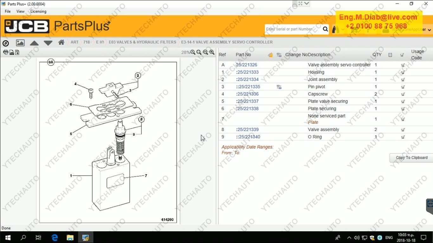The image size is (433, 243).
Task: Add Valve assembly 25/221339 to cart
Action: pyautogui.click(x=403, y=130)
